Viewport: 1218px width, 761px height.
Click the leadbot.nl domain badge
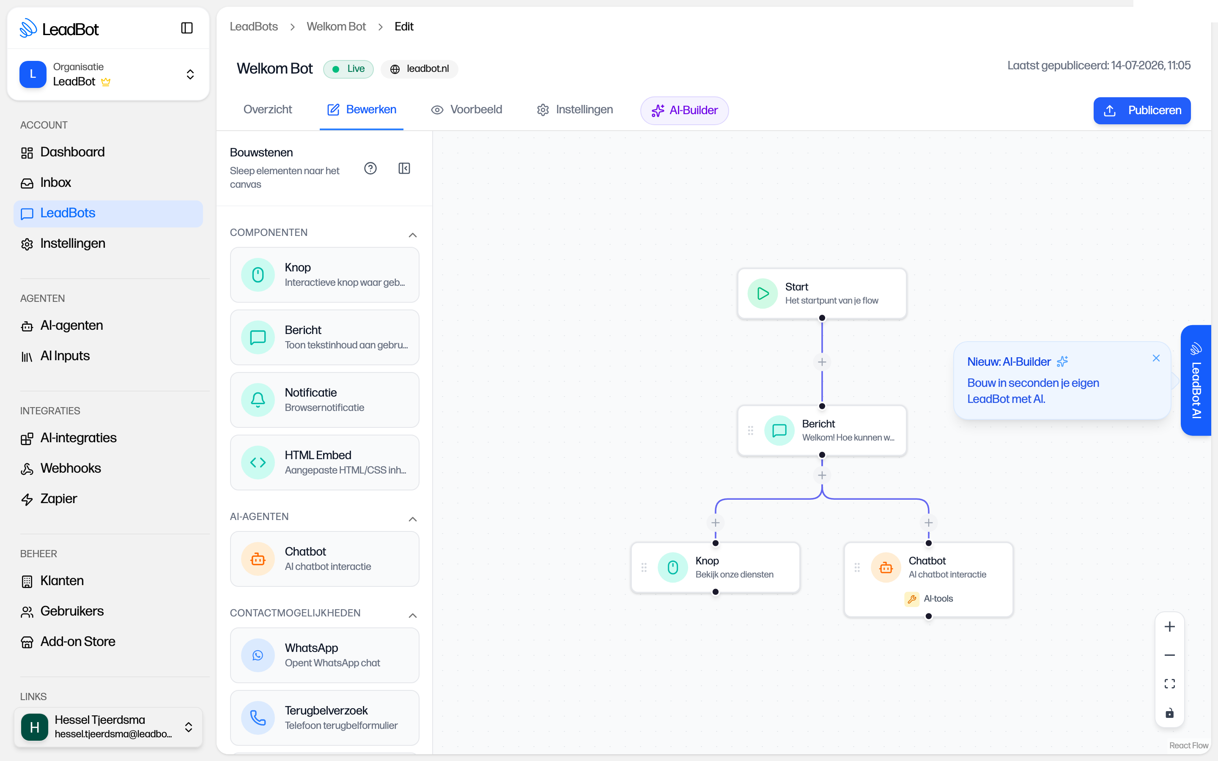(x=419, y=69)
